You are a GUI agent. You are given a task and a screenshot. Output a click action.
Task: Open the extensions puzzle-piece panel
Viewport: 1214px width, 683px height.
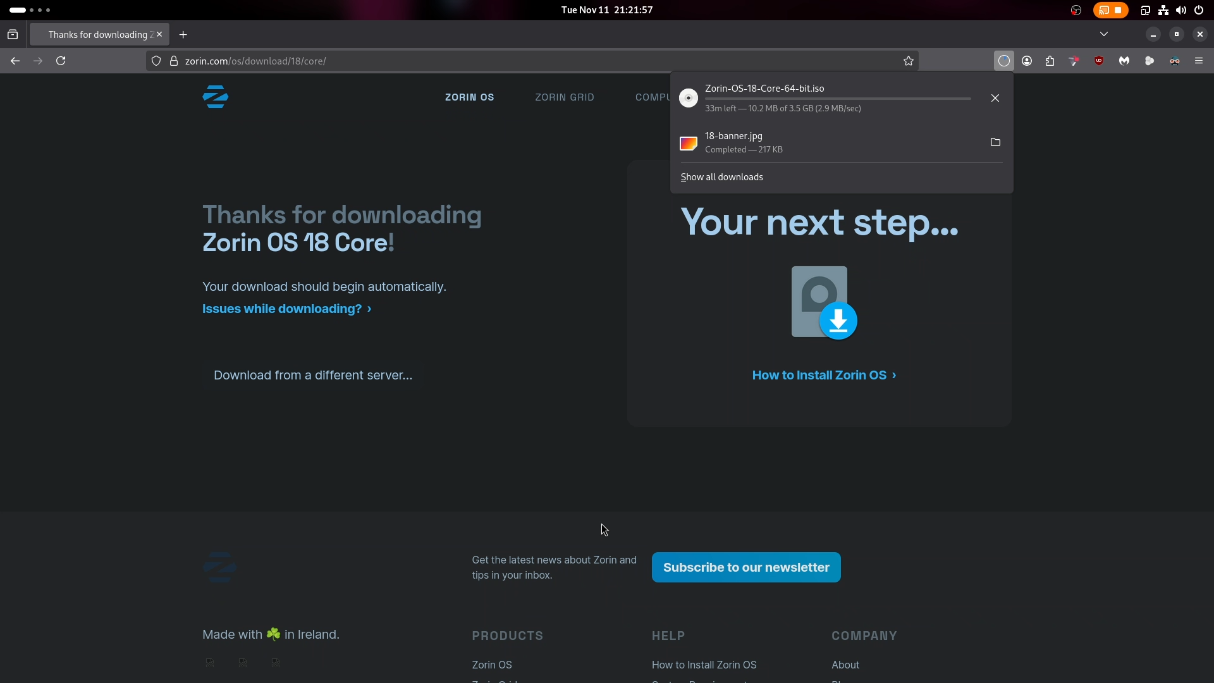[x=1050, y=61]
